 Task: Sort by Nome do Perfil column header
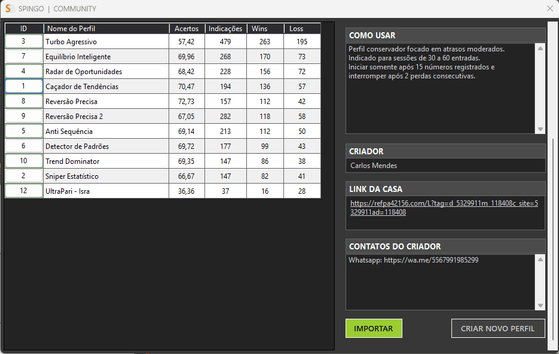pos(106,29)
